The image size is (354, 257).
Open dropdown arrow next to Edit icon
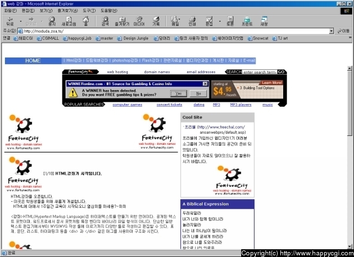coord(220,22)
